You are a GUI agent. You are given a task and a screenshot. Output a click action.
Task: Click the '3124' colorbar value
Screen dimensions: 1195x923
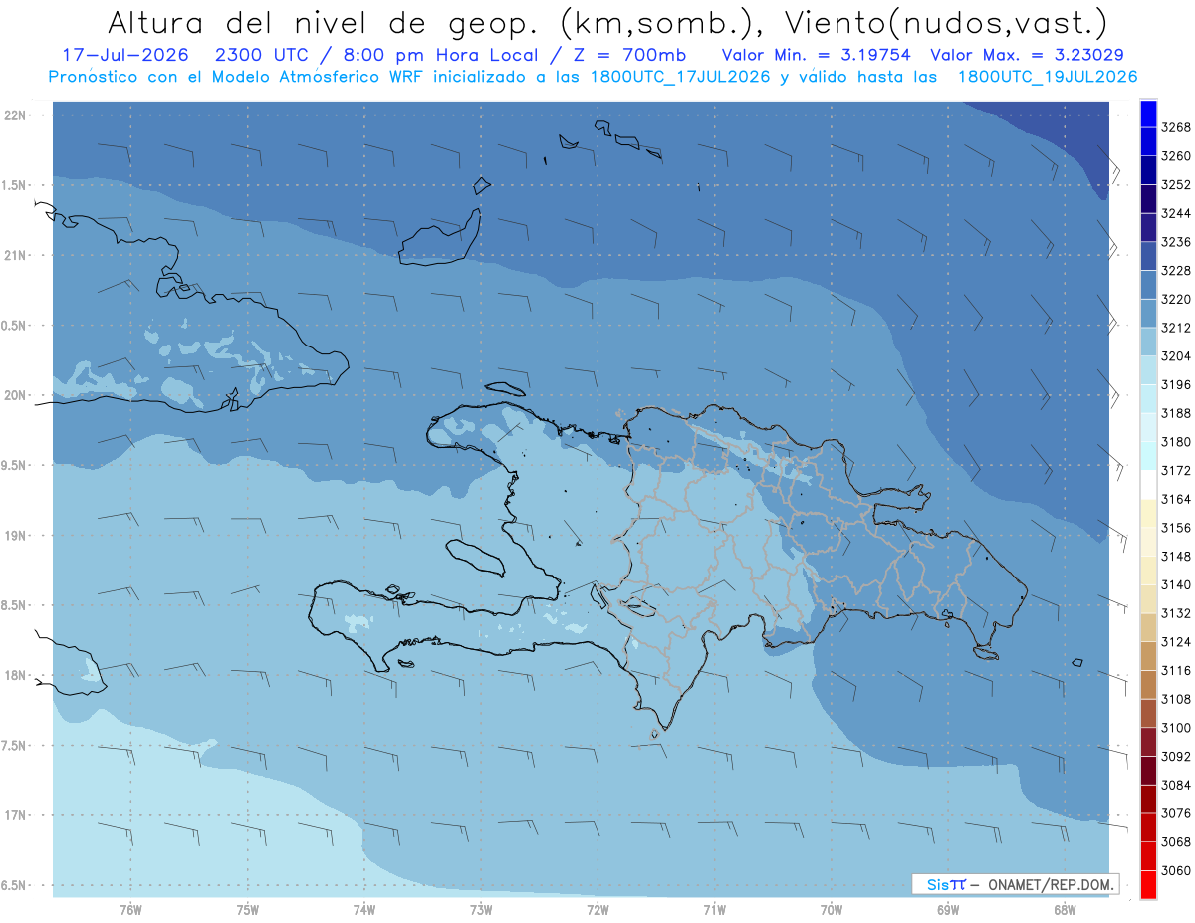pyautogui.click(x=1176, y=642)
